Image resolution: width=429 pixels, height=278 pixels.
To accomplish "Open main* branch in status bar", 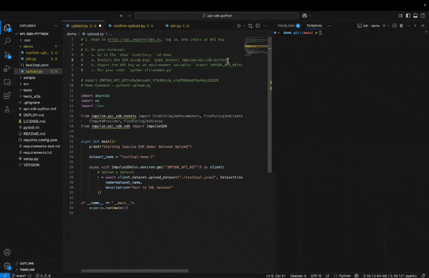I will [19, 276].
